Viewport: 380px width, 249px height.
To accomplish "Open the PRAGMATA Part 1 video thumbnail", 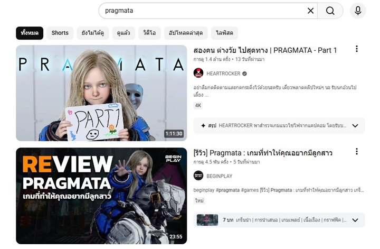I will [x=101, y=93].
